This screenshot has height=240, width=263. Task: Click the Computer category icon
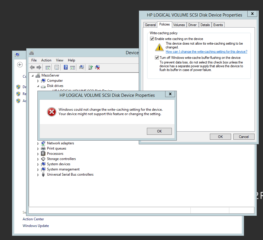click(43, 81)
